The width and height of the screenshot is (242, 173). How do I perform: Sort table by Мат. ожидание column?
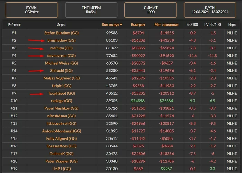click(166, 25)
